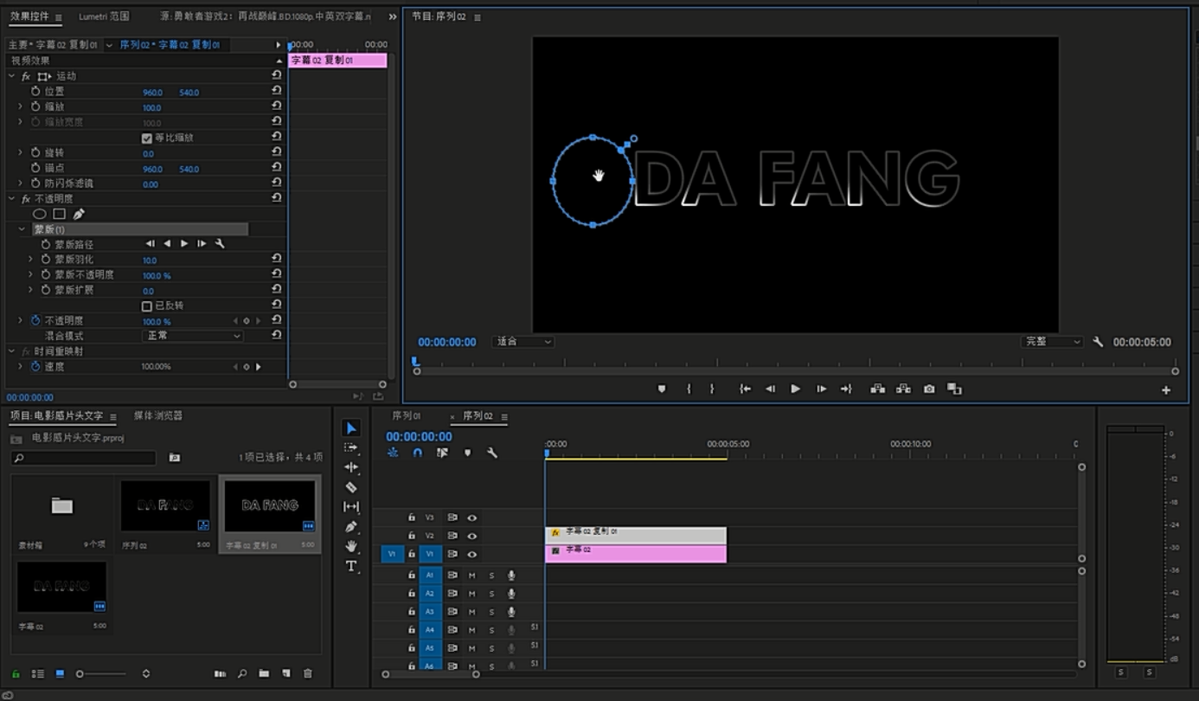Switch to the Lumetri 范围 tab
The height and width of the screenshot is (701, 1199).
coord(104,16)
